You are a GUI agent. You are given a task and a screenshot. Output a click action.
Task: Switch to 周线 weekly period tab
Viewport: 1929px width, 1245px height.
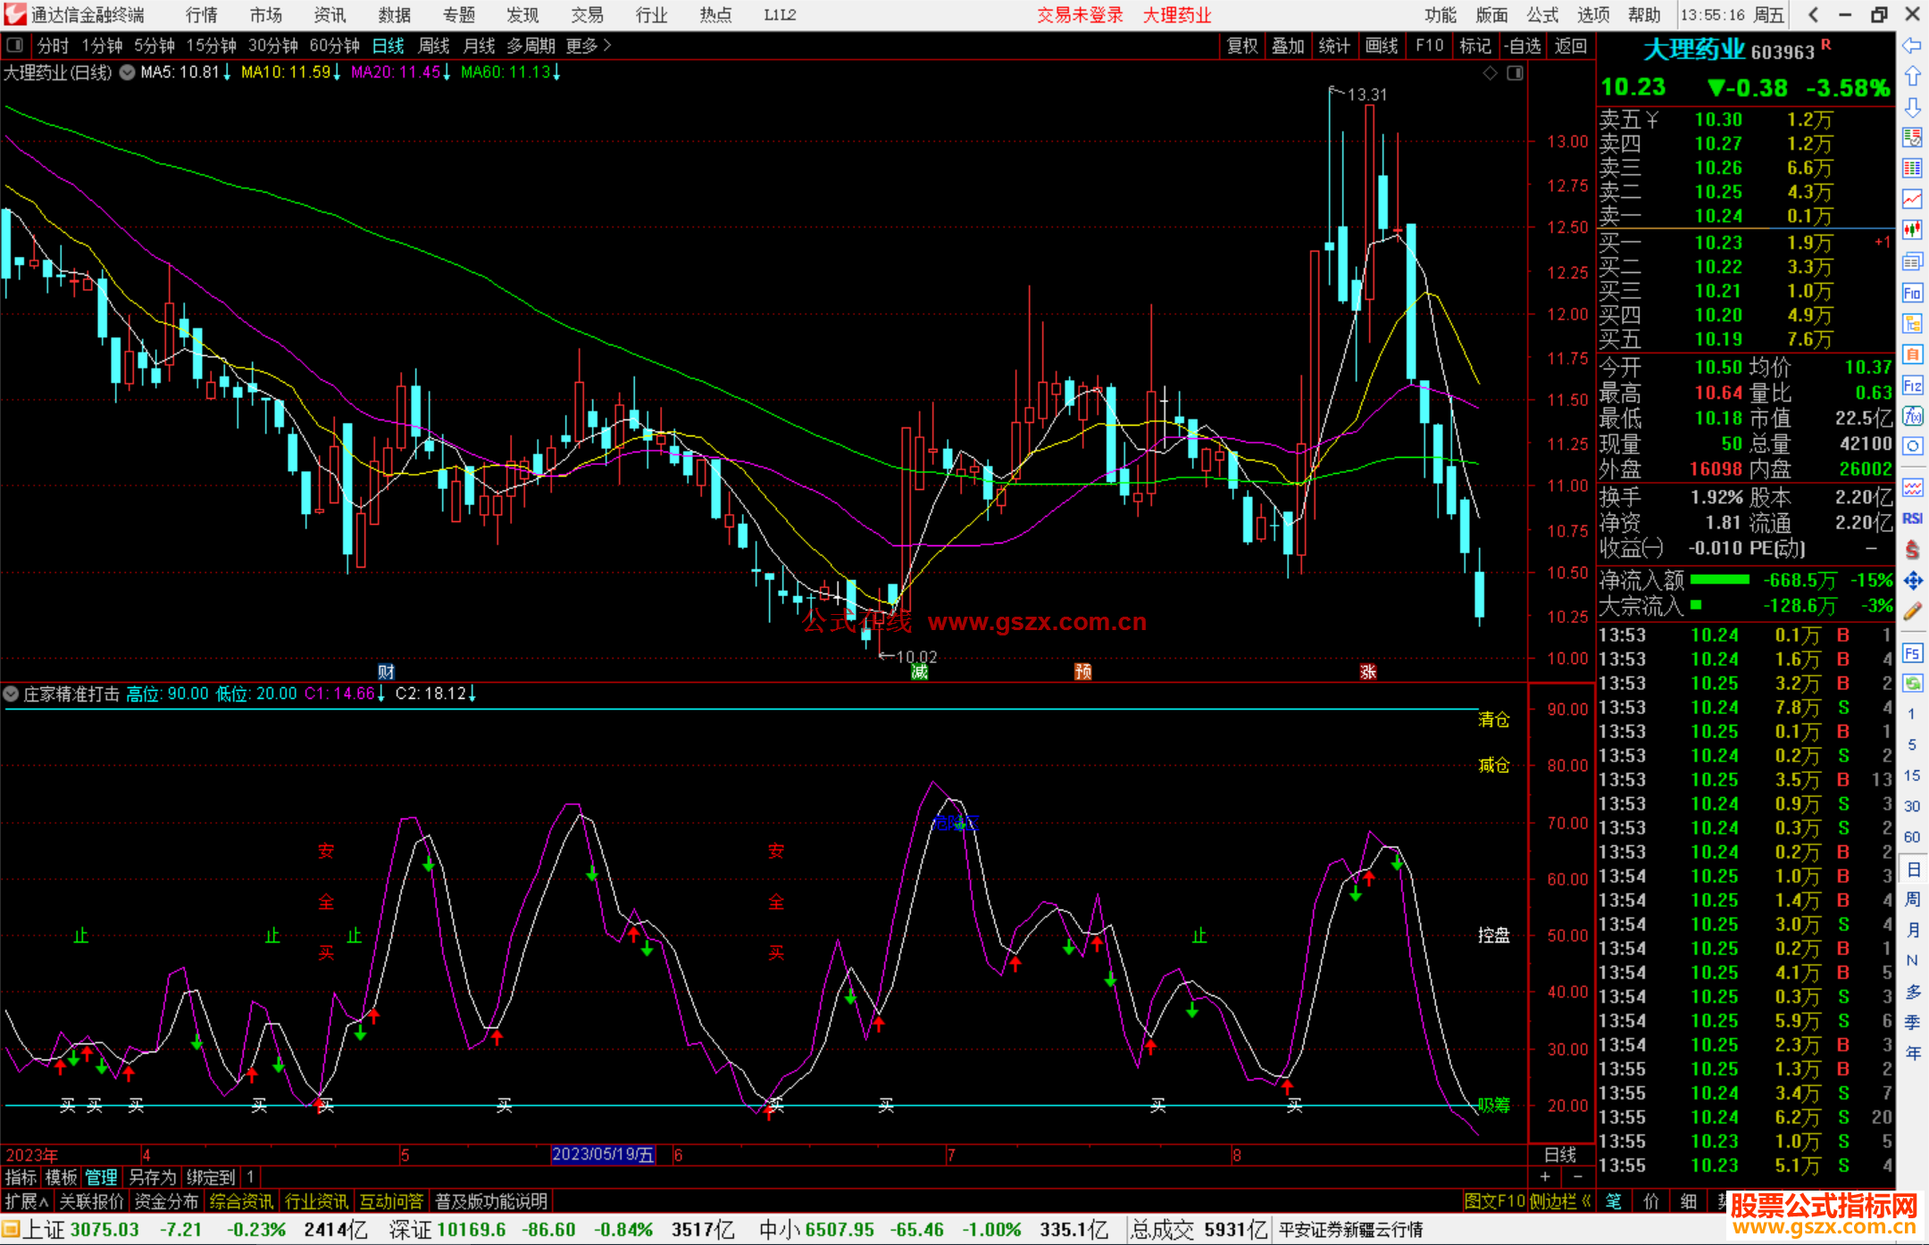point(434,45)
